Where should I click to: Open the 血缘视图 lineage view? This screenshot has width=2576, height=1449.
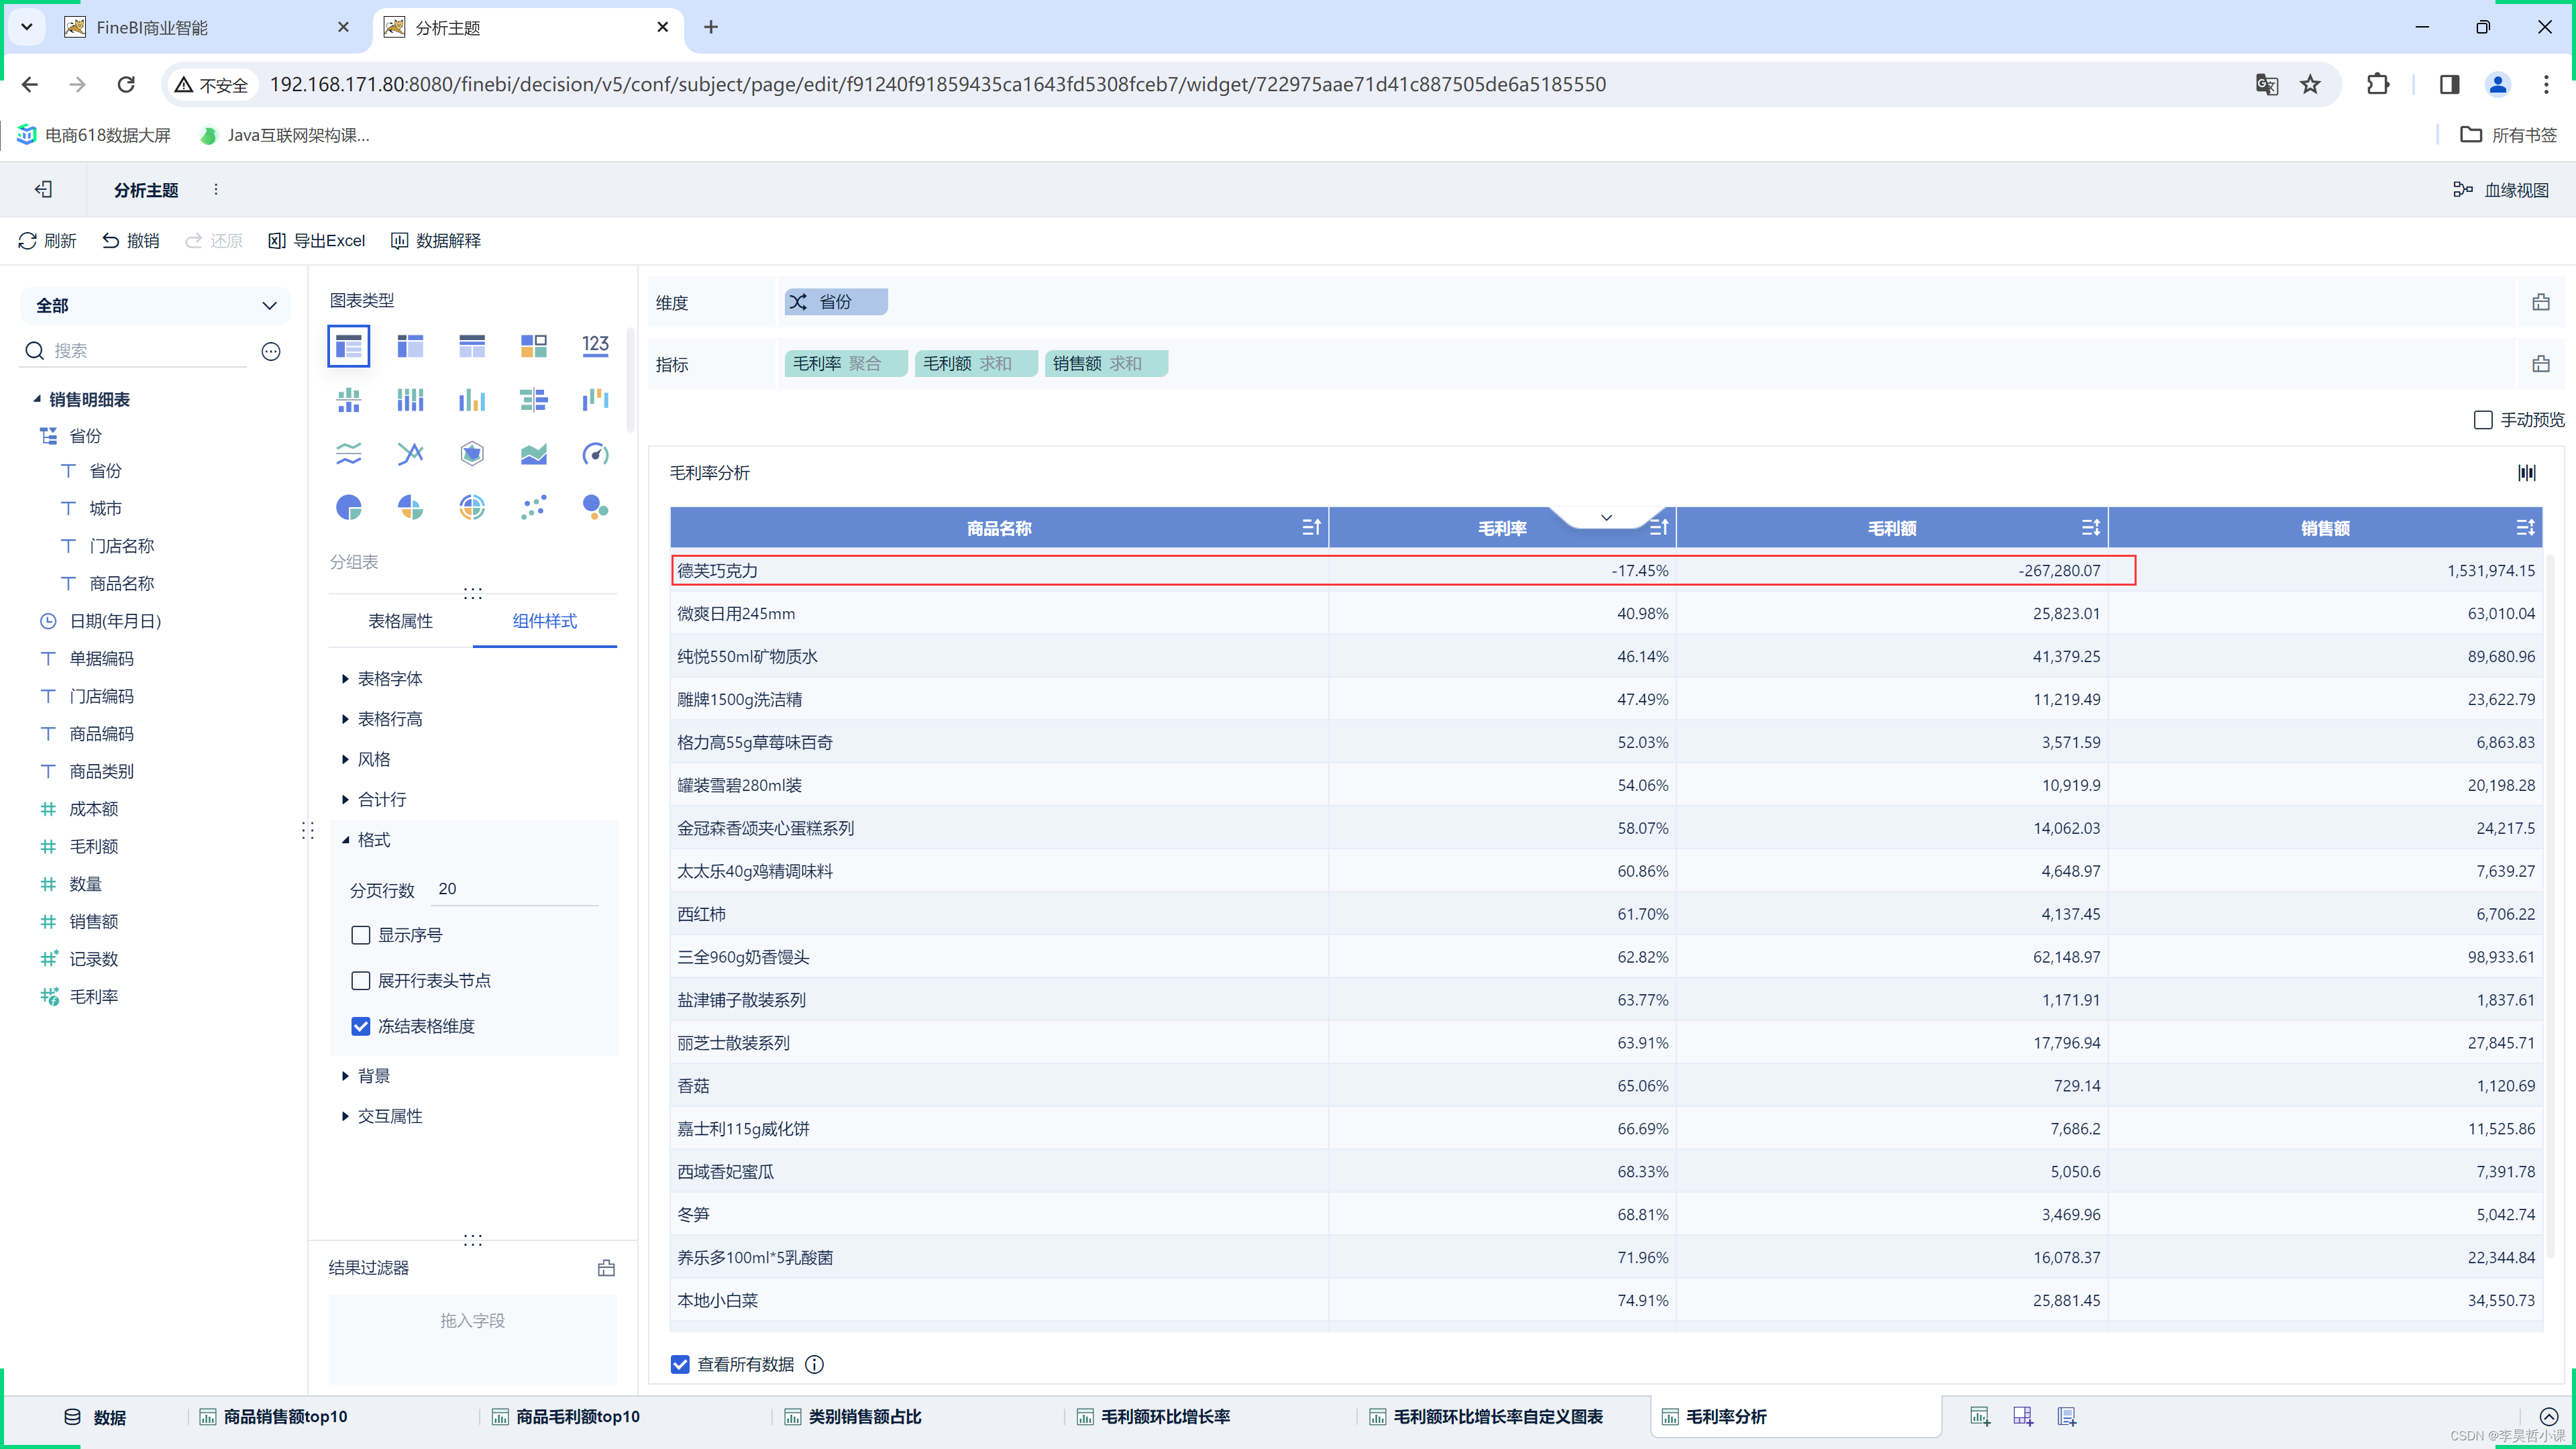(2501, 190)
